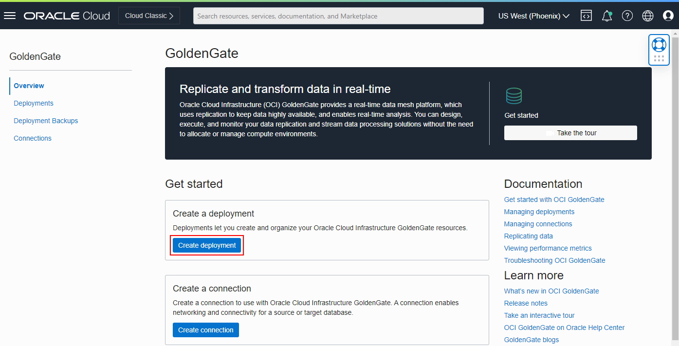Click the Create connection button
This screenshot has height=346, width=679.
point(205,329)
